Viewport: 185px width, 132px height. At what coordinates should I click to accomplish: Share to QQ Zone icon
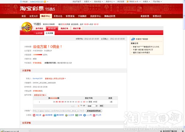coord(66,115)
